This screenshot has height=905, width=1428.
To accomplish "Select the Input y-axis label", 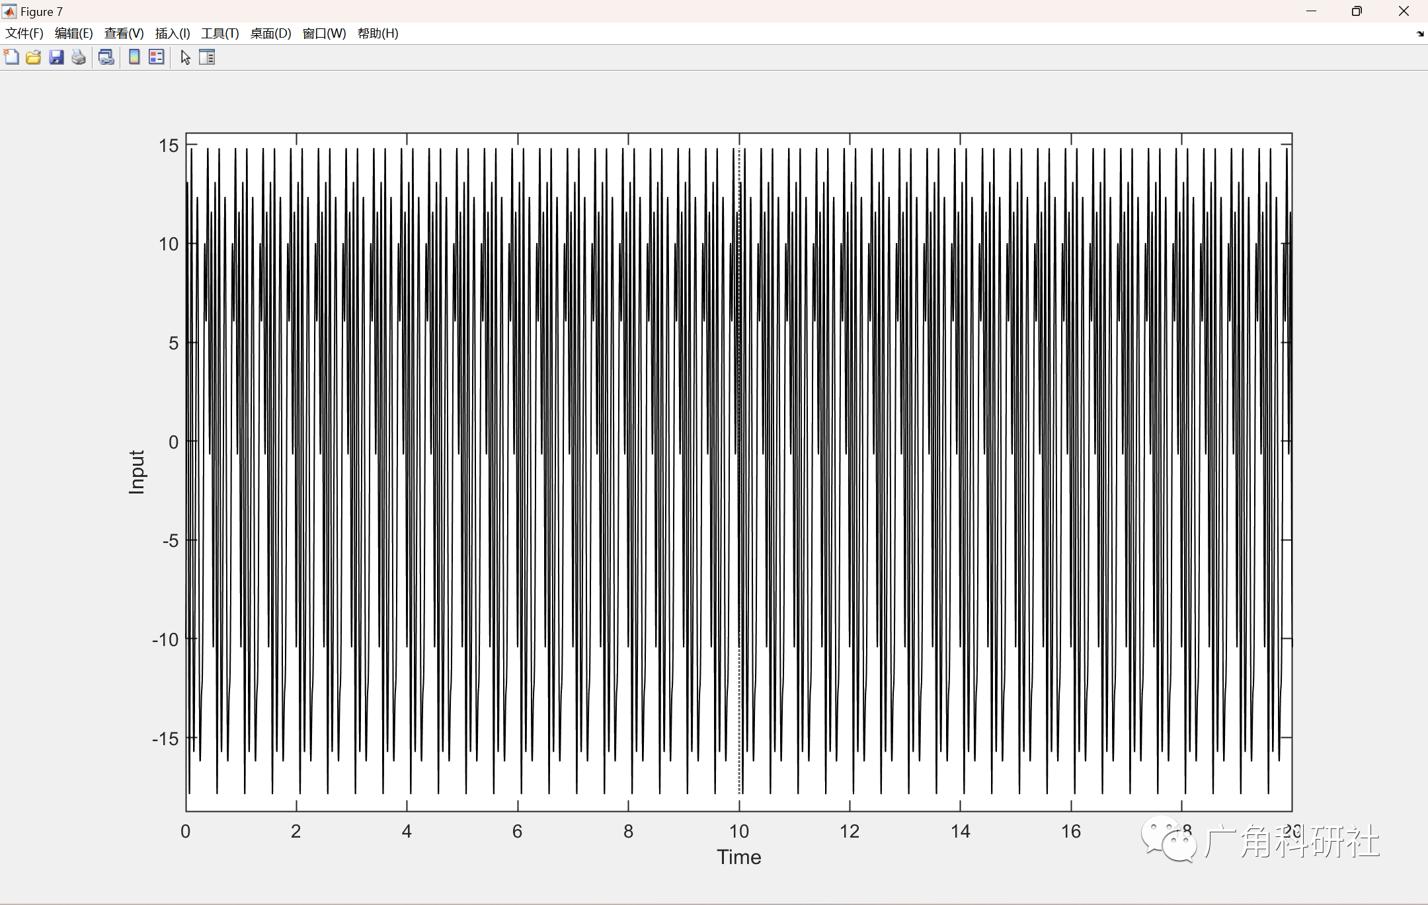I will tap(136, 472).
